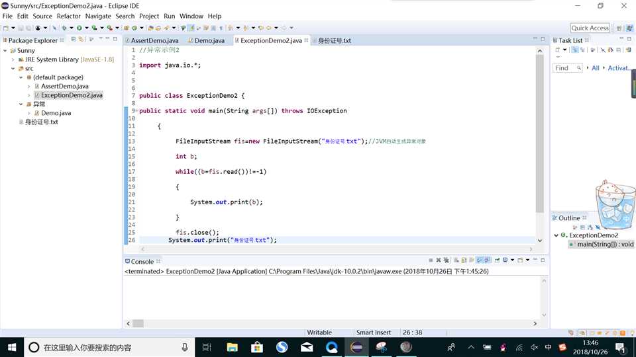Click the External Tools run icon
This screenshot has height=357, width=636.
[109, 28]
